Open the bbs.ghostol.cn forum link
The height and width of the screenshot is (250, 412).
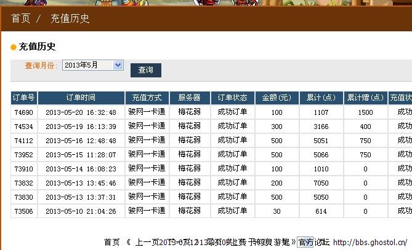(371, 242)
